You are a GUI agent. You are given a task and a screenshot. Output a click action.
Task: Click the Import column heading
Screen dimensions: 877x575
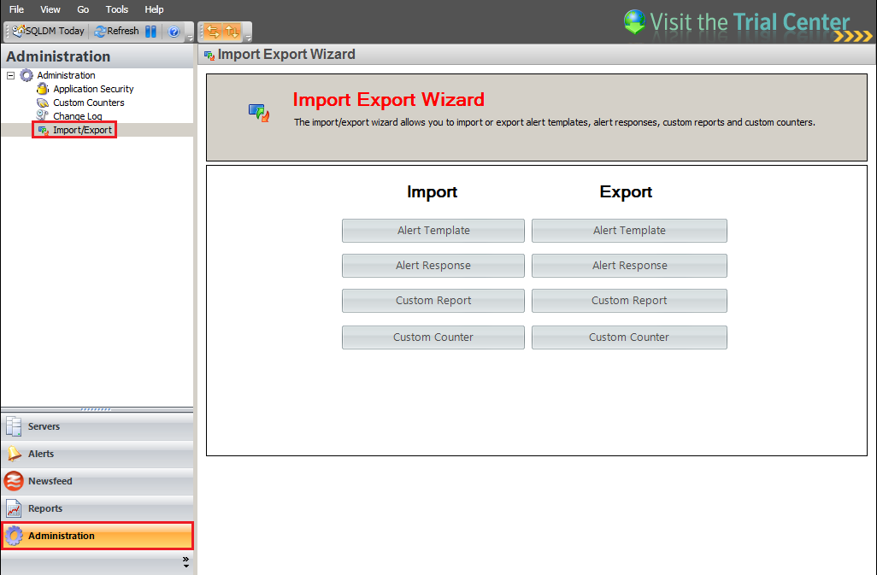coord(432,191)
